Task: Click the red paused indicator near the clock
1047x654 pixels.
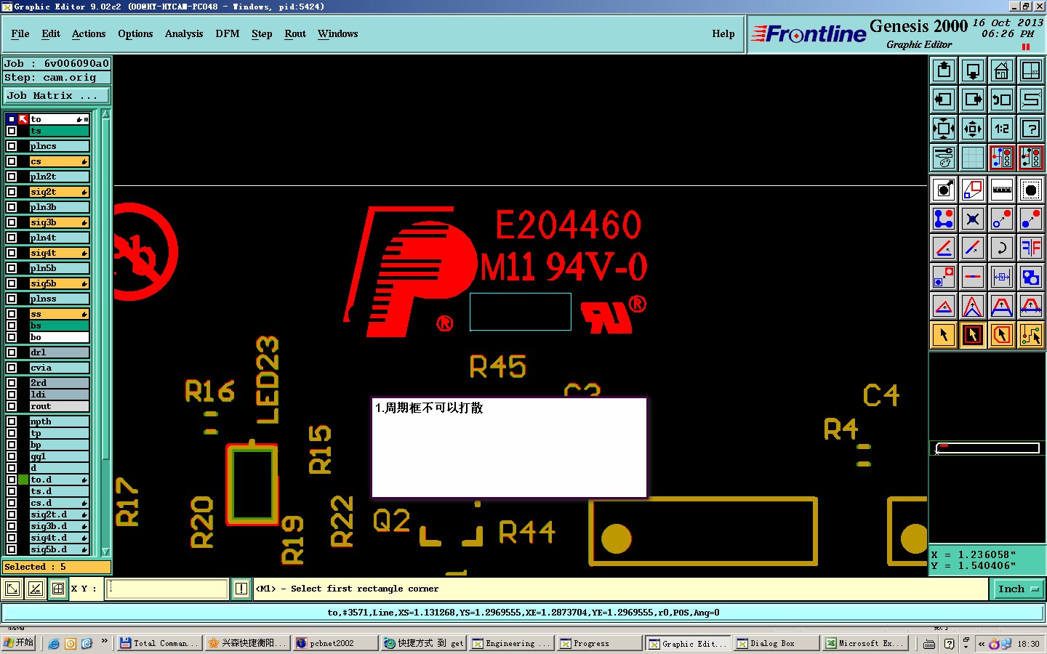Action: pyautogui.click(x=1026, y=47)
